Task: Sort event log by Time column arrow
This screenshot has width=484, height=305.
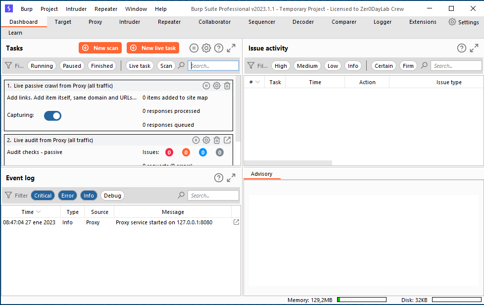Action: click(39, 212)
